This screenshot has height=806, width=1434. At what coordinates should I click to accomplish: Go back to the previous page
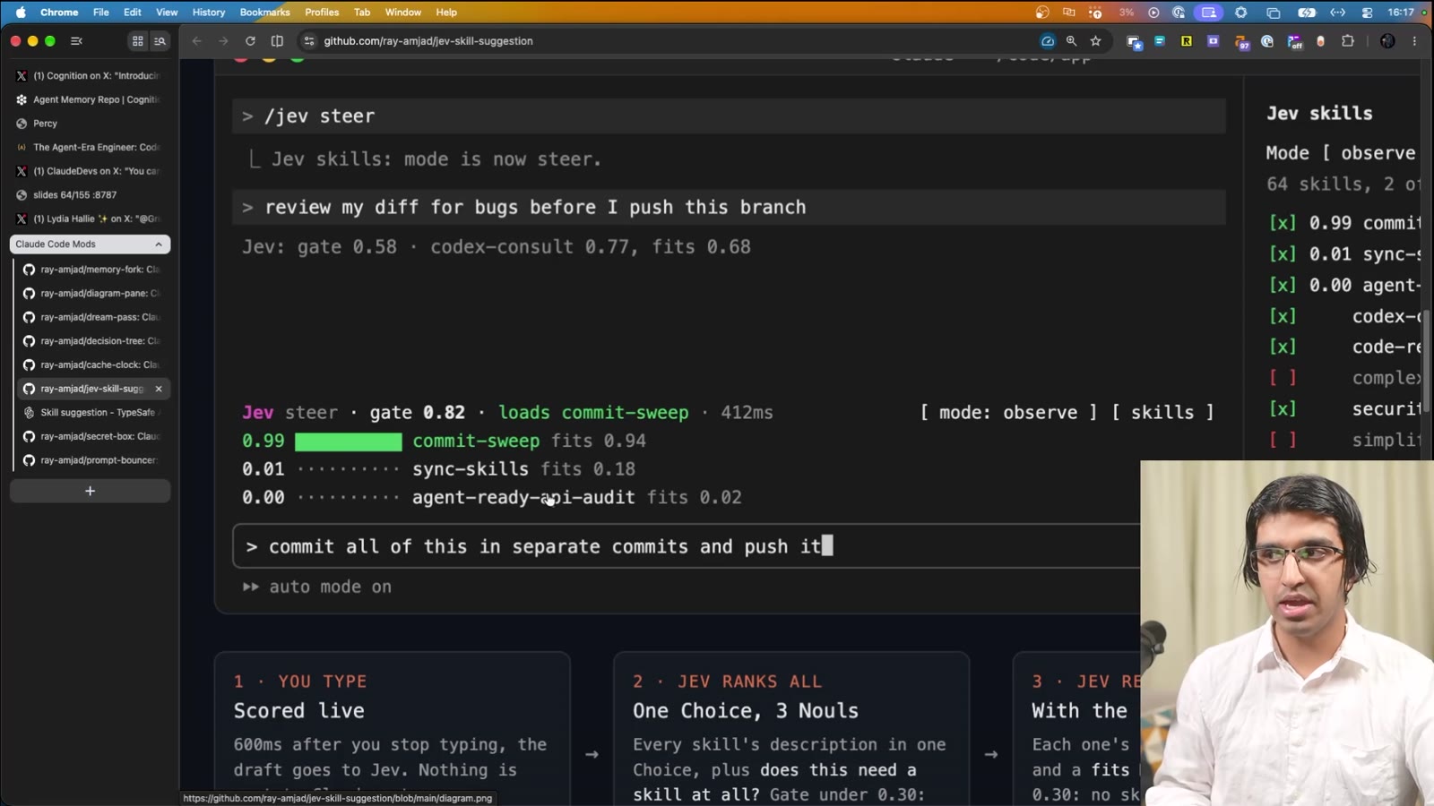pyautogui.click(x=197, y=41)
